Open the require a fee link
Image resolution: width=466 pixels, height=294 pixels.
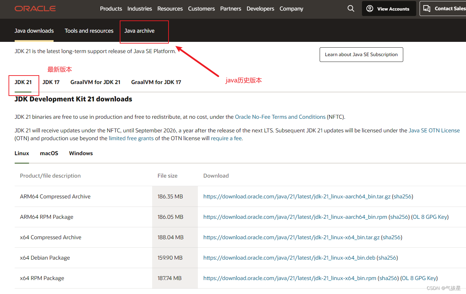point(226,138)
